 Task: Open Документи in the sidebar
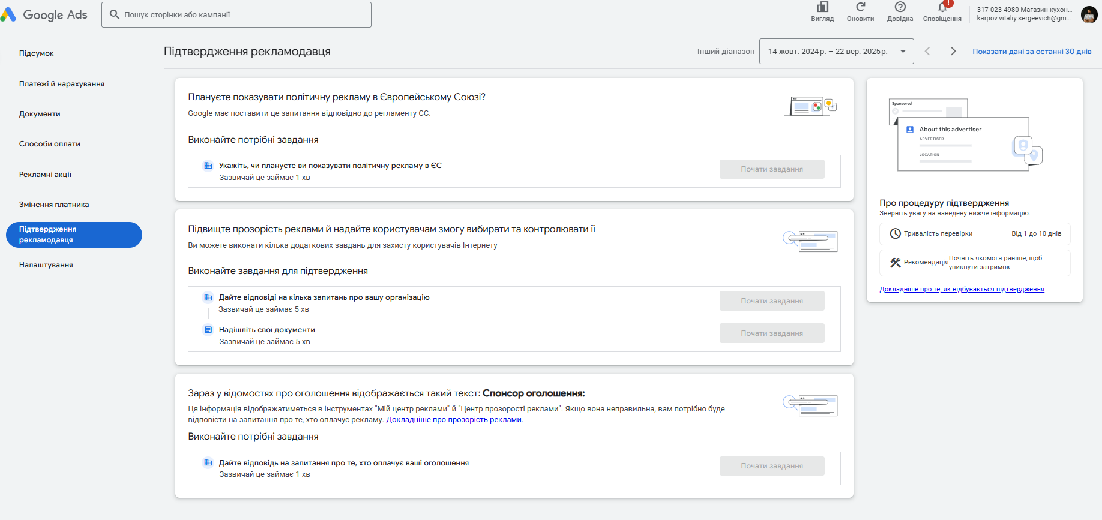40,114
